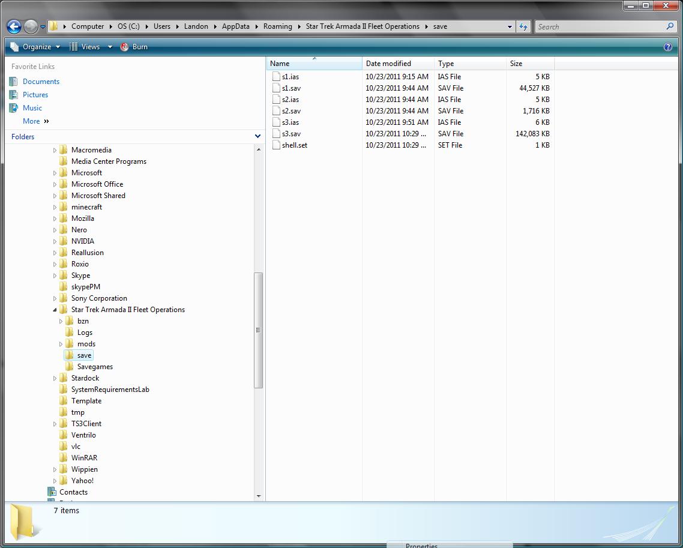Open the Documents favorite link icon
683x548 pixels.
pyautogui.click(x=14, y=82)
